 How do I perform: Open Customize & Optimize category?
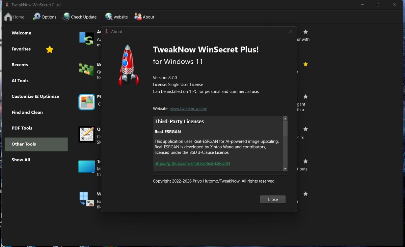tap(35, 96)
